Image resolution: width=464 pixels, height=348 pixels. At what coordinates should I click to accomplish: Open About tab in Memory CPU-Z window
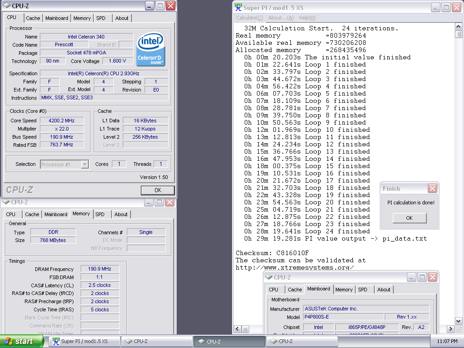pyautogui.click(x=121, y=214)
